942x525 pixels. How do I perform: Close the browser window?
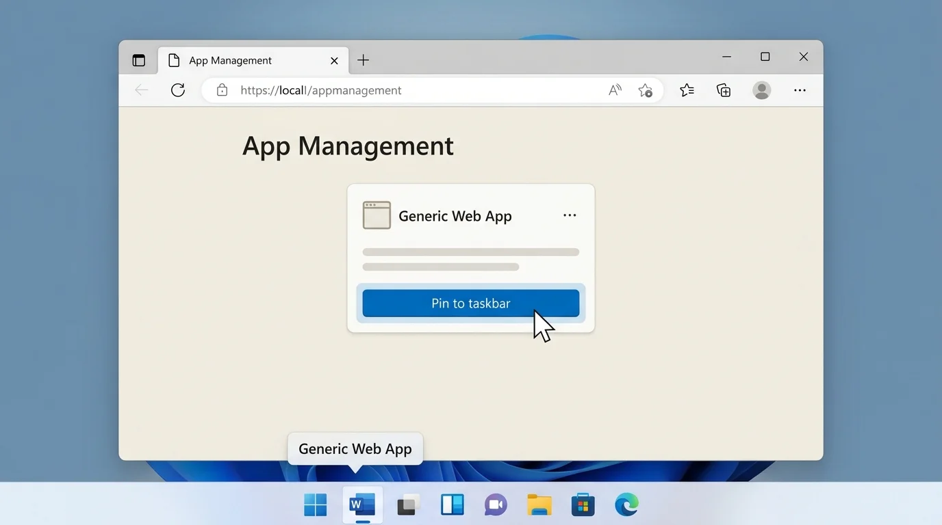pos(804,57)
